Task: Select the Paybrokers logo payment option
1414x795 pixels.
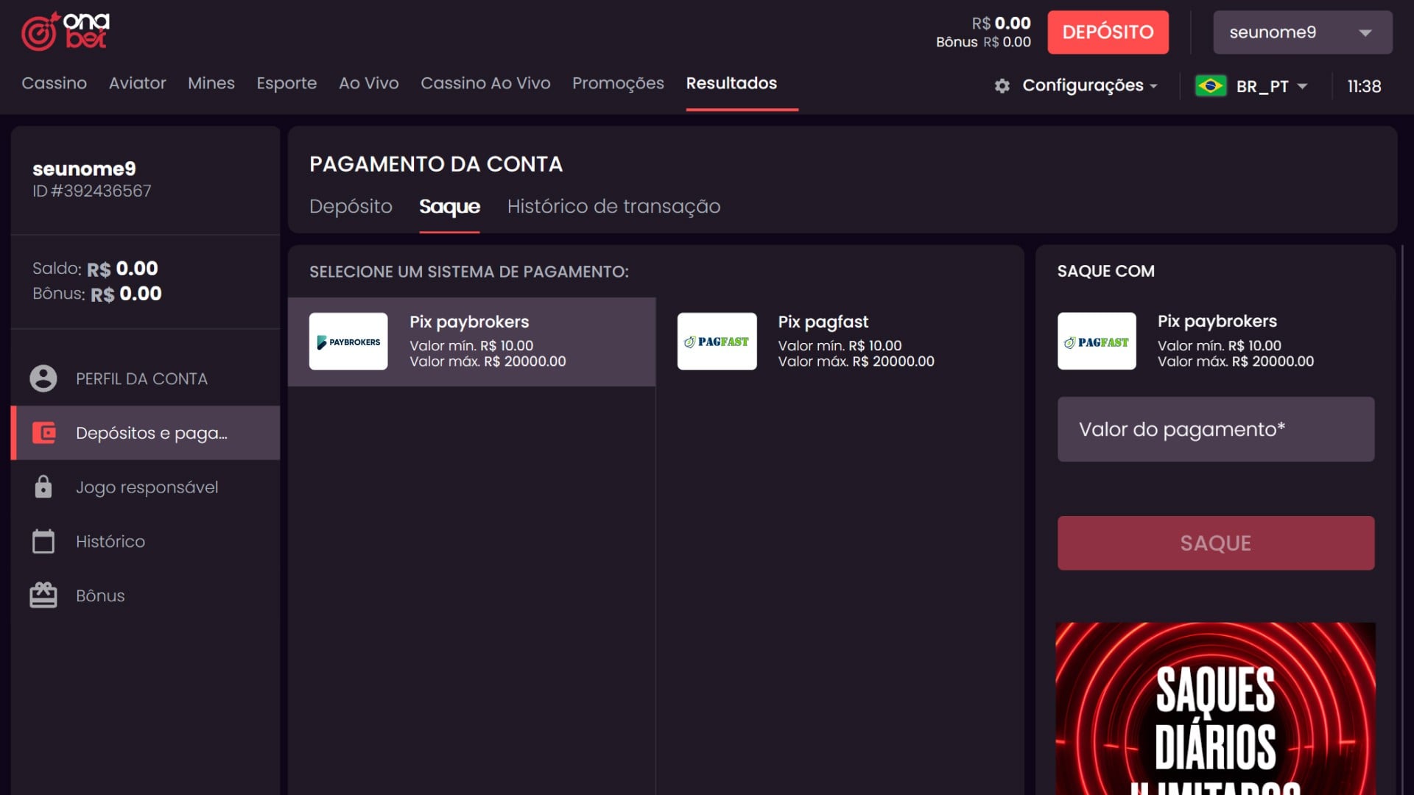Action: [348, 342]
